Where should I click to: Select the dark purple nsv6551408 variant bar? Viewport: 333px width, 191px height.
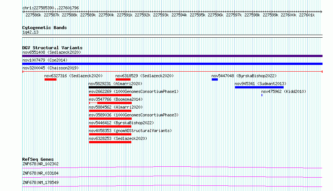tap(172, 56)
